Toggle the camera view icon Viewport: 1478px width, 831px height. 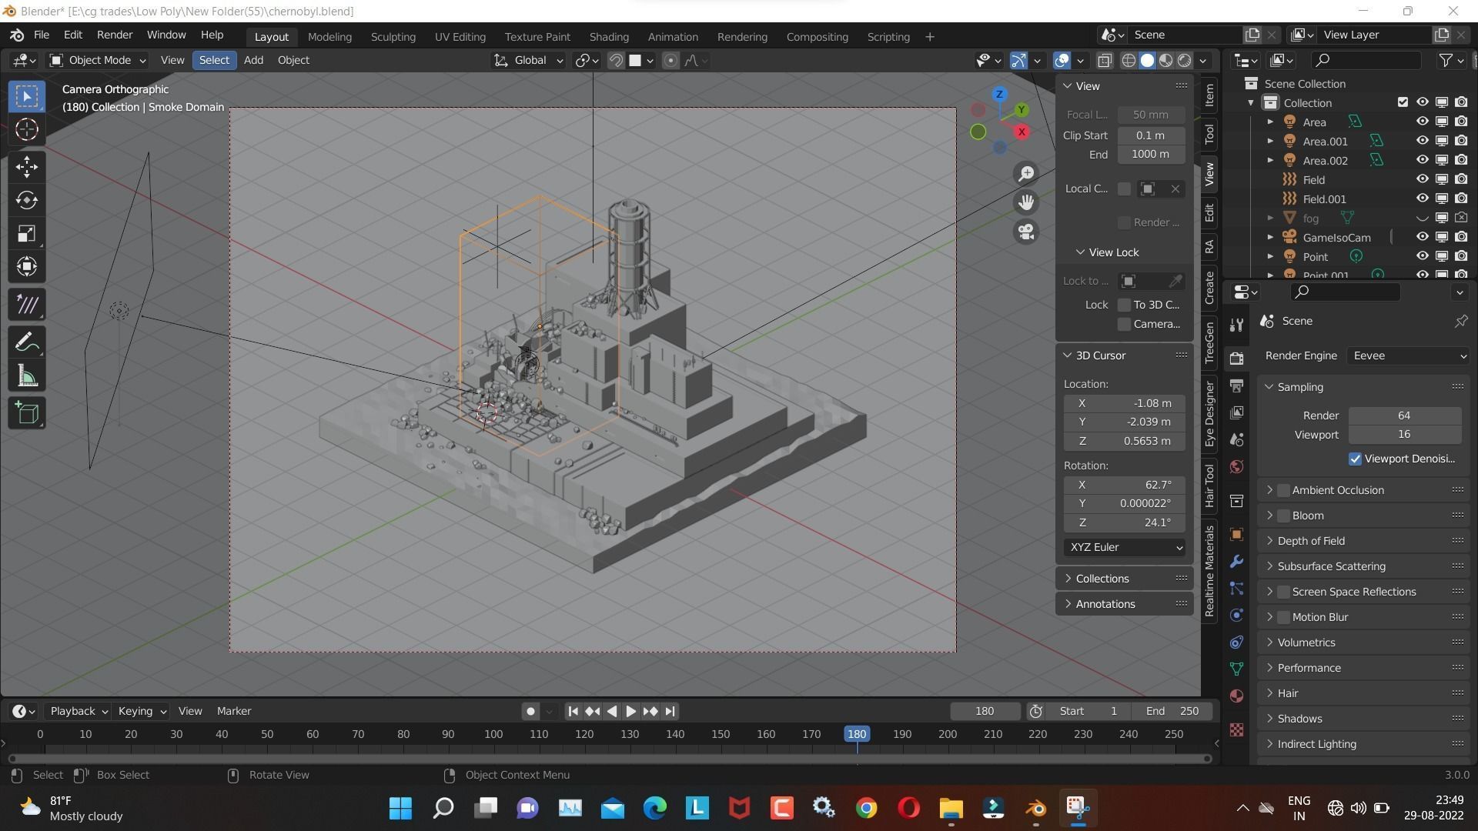tap(1026, 232)
